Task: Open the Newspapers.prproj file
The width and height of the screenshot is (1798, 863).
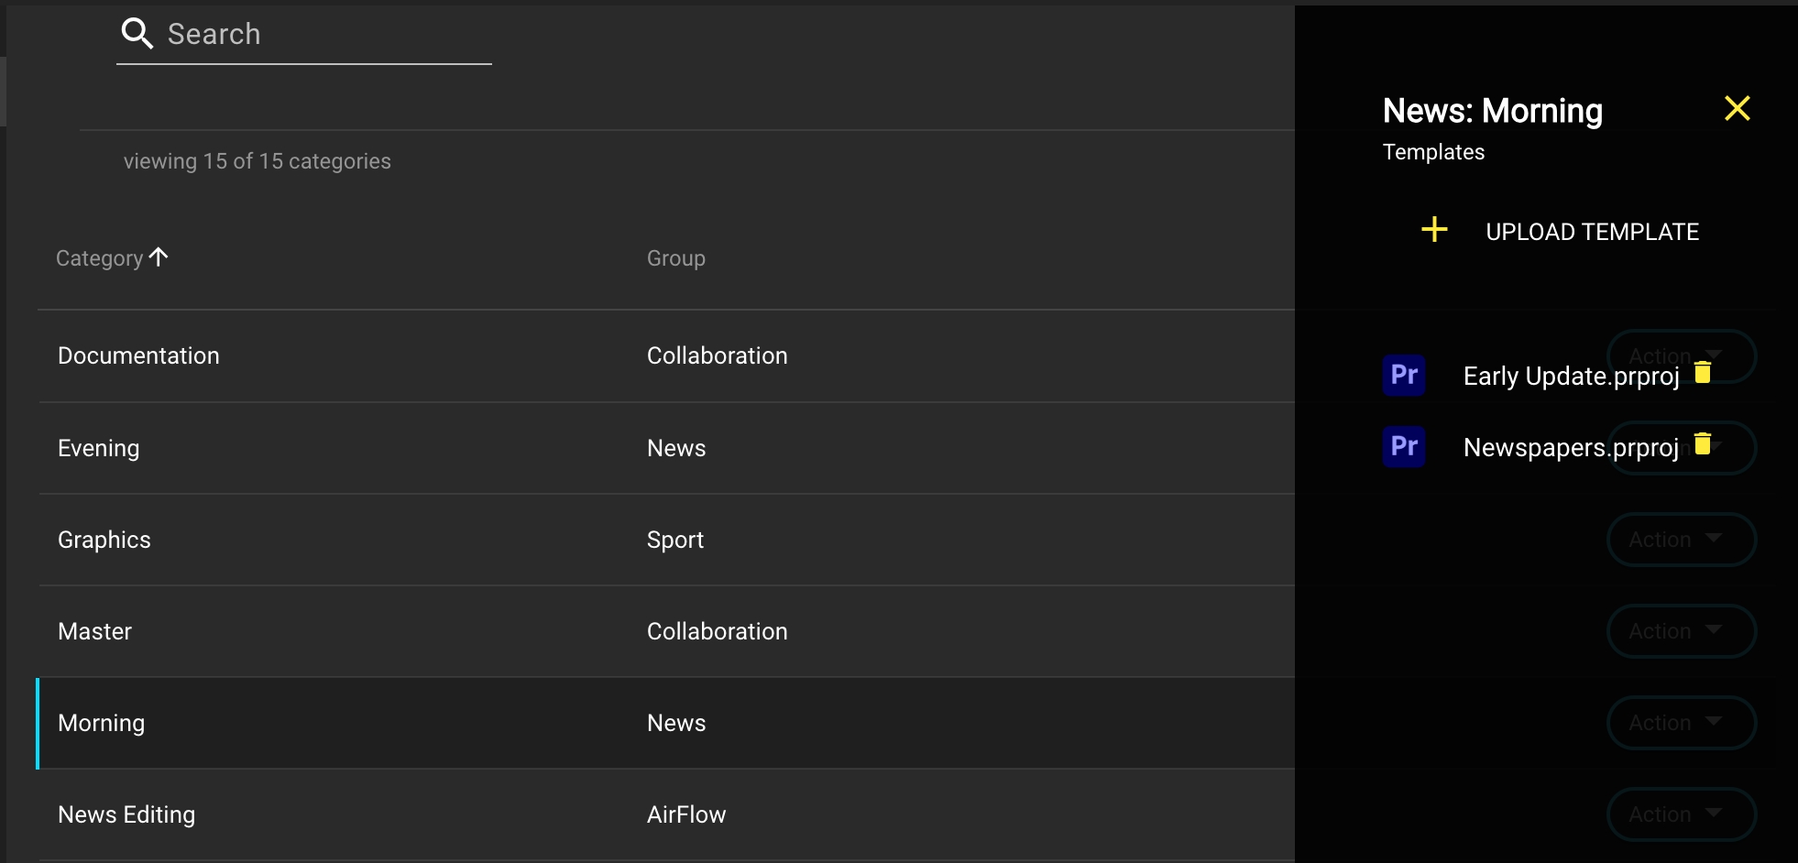Action: click(x=1571, y=448)
